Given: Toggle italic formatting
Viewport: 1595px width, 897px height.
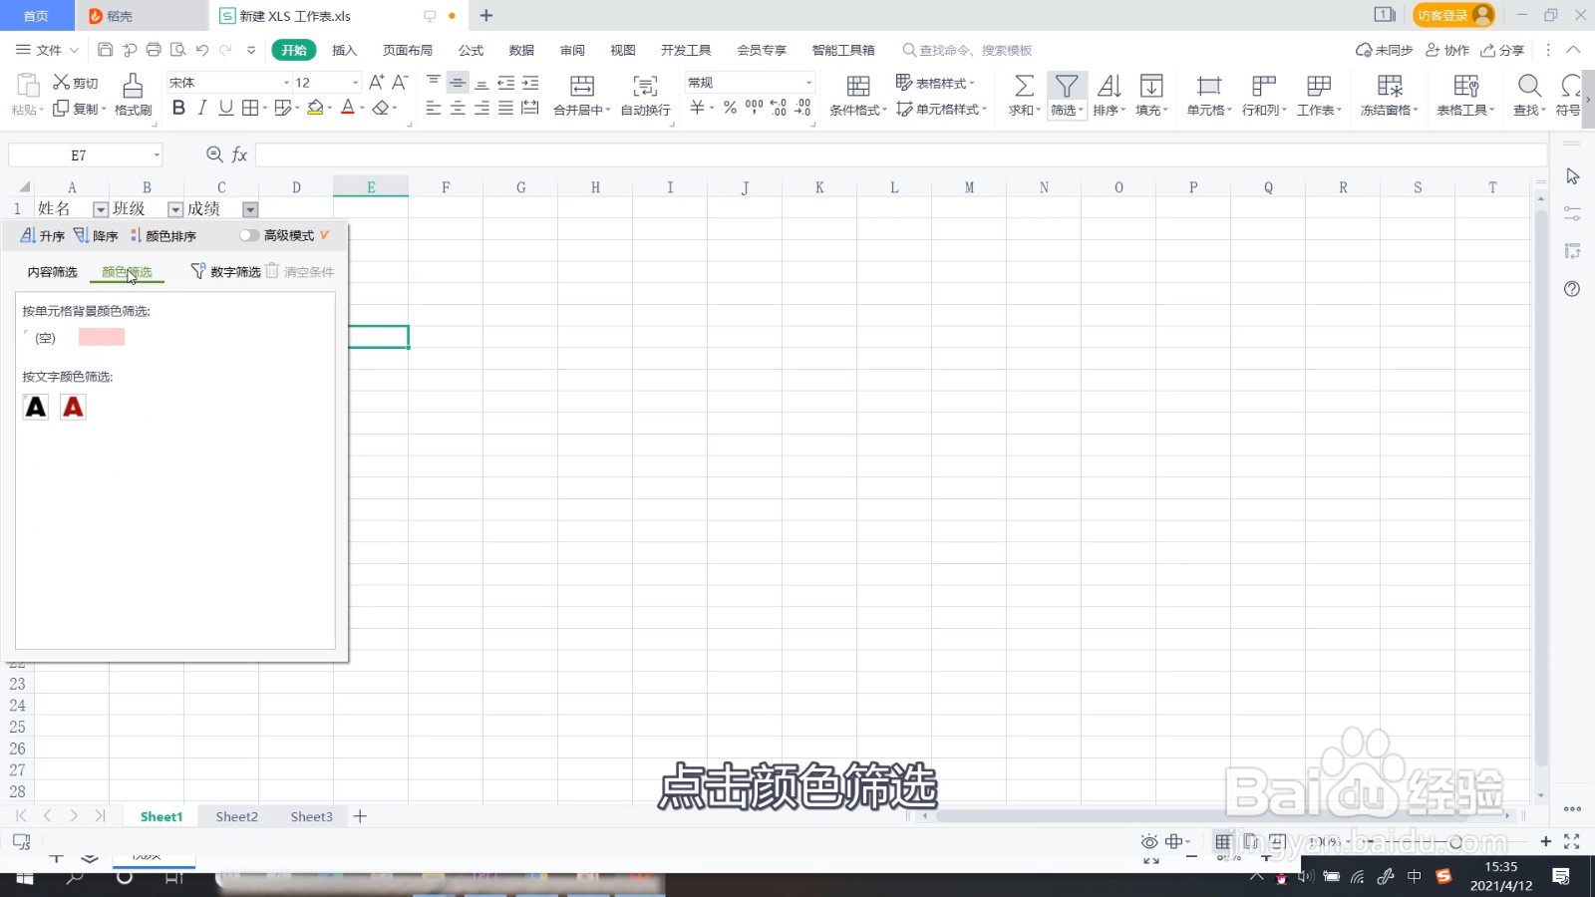Looking at the screenshot, I should pos(202,108).
